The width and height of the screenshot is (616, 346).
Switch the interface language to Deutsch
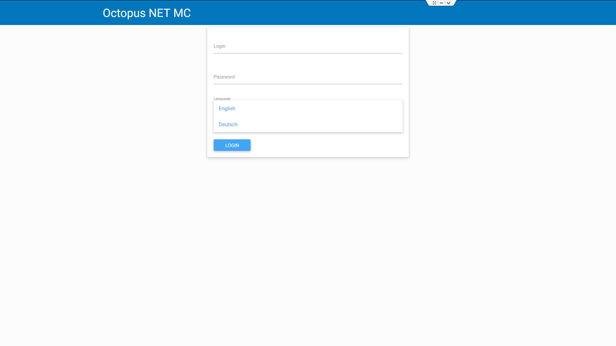(x=228, y=125)
